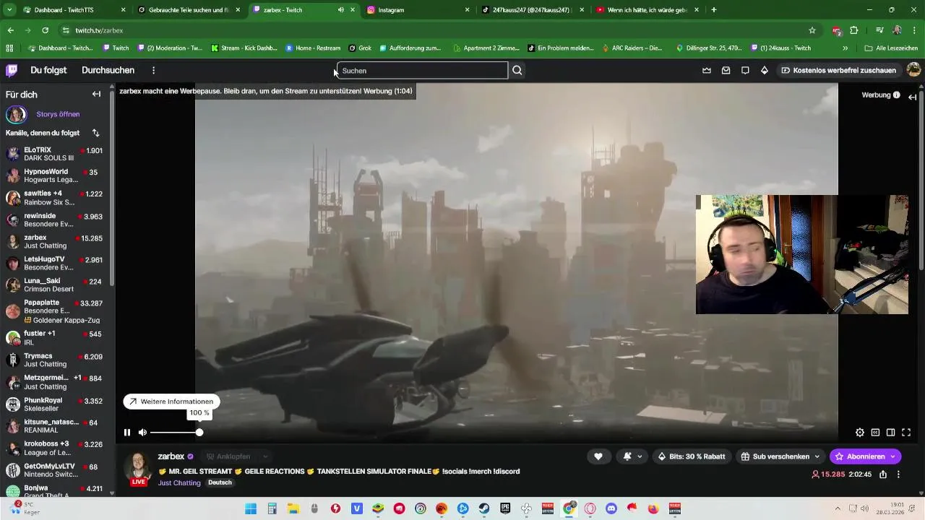Open the notifications inbox icon
The width and height of the screenshot is (925, 520).
pyautogui.click(x=726, y=70)
